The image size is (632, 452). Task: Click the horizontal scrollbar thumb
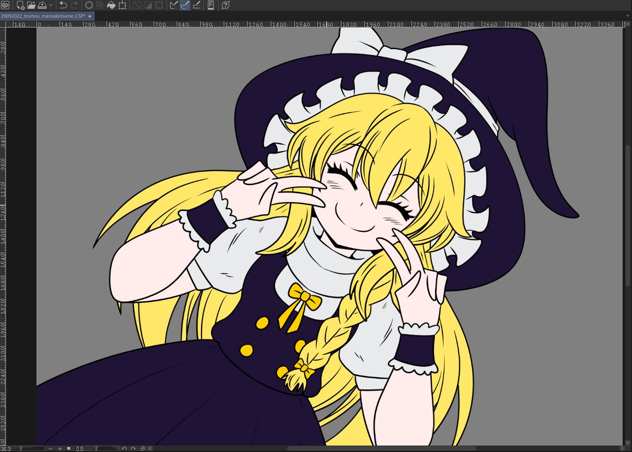pos(381,448)
